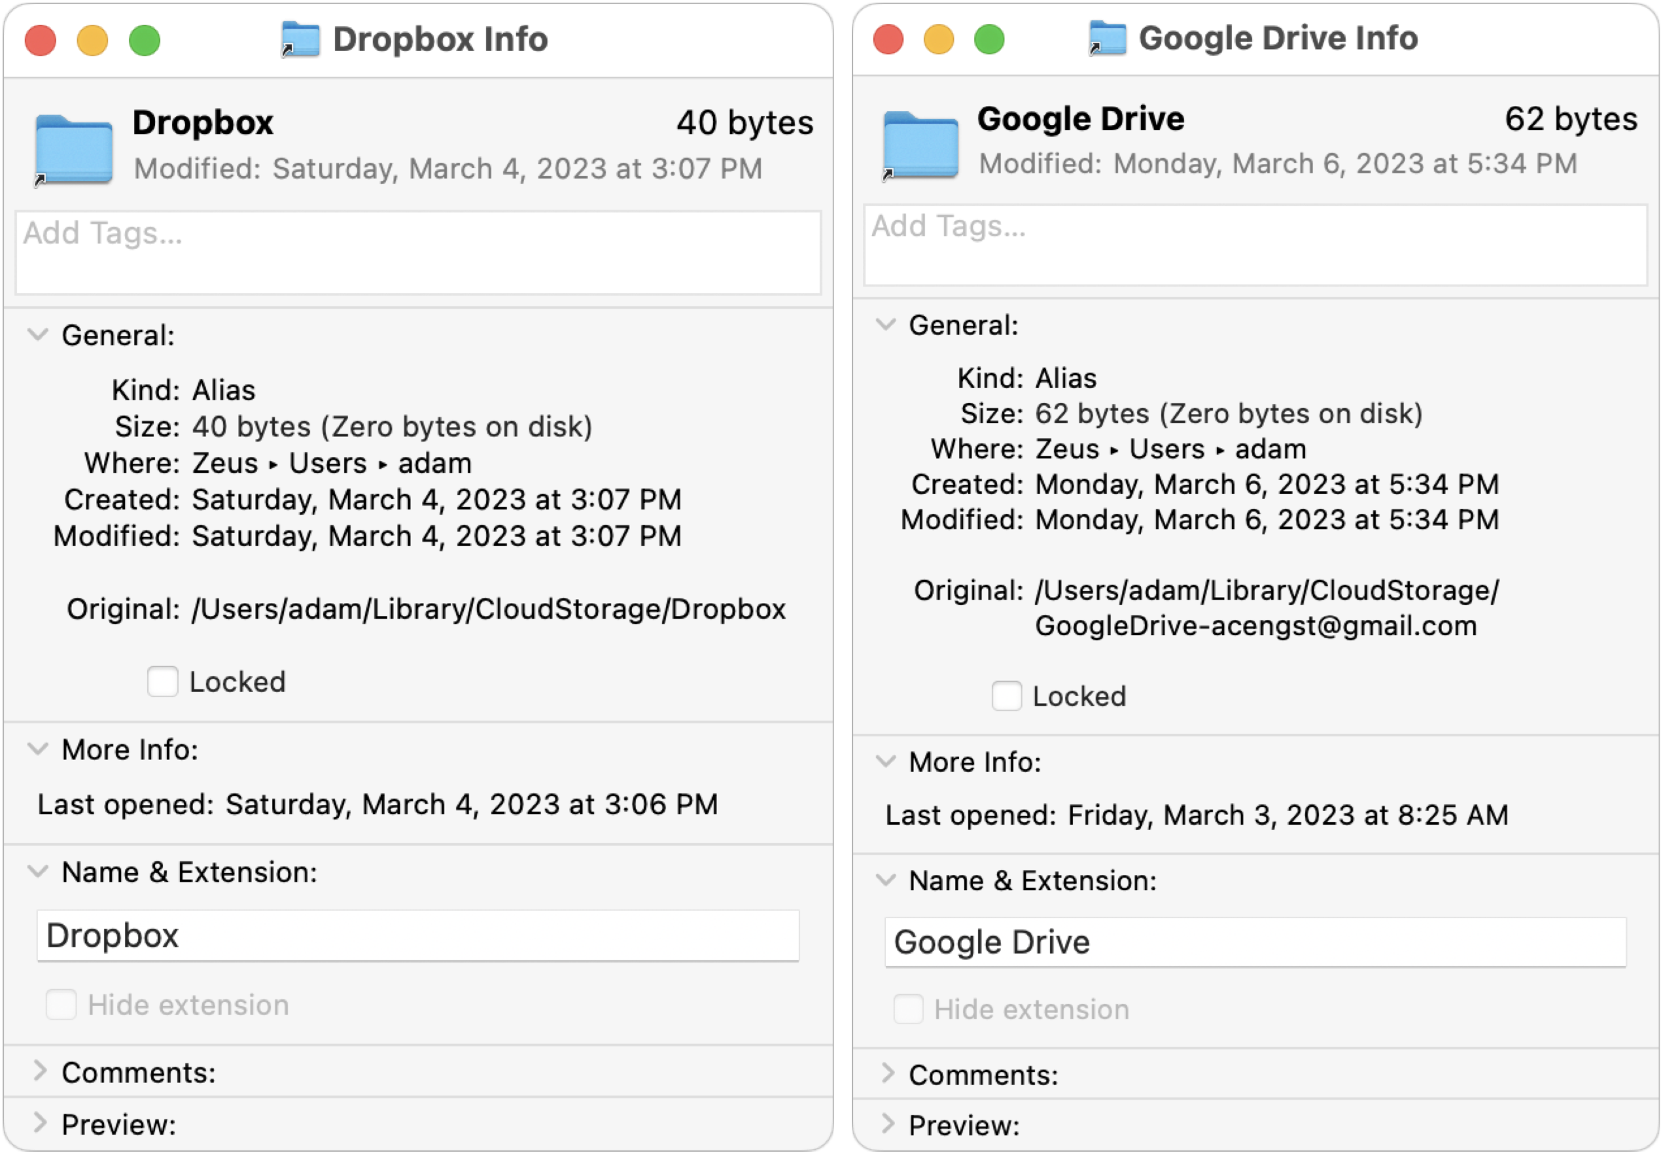Collapse the General section in Dropbox Info
The height and width of the screenshot is (1155, 1663).
click(38, 335)
